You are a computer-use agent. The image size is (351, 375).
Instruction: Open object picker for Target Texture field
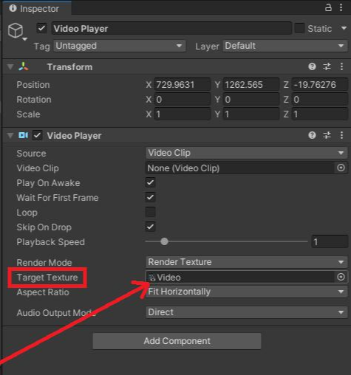(x=341, y=277)
